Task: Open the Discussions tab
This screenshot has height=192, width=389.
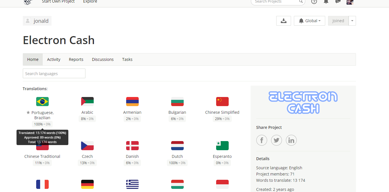Action: click(x=103, y=59)
